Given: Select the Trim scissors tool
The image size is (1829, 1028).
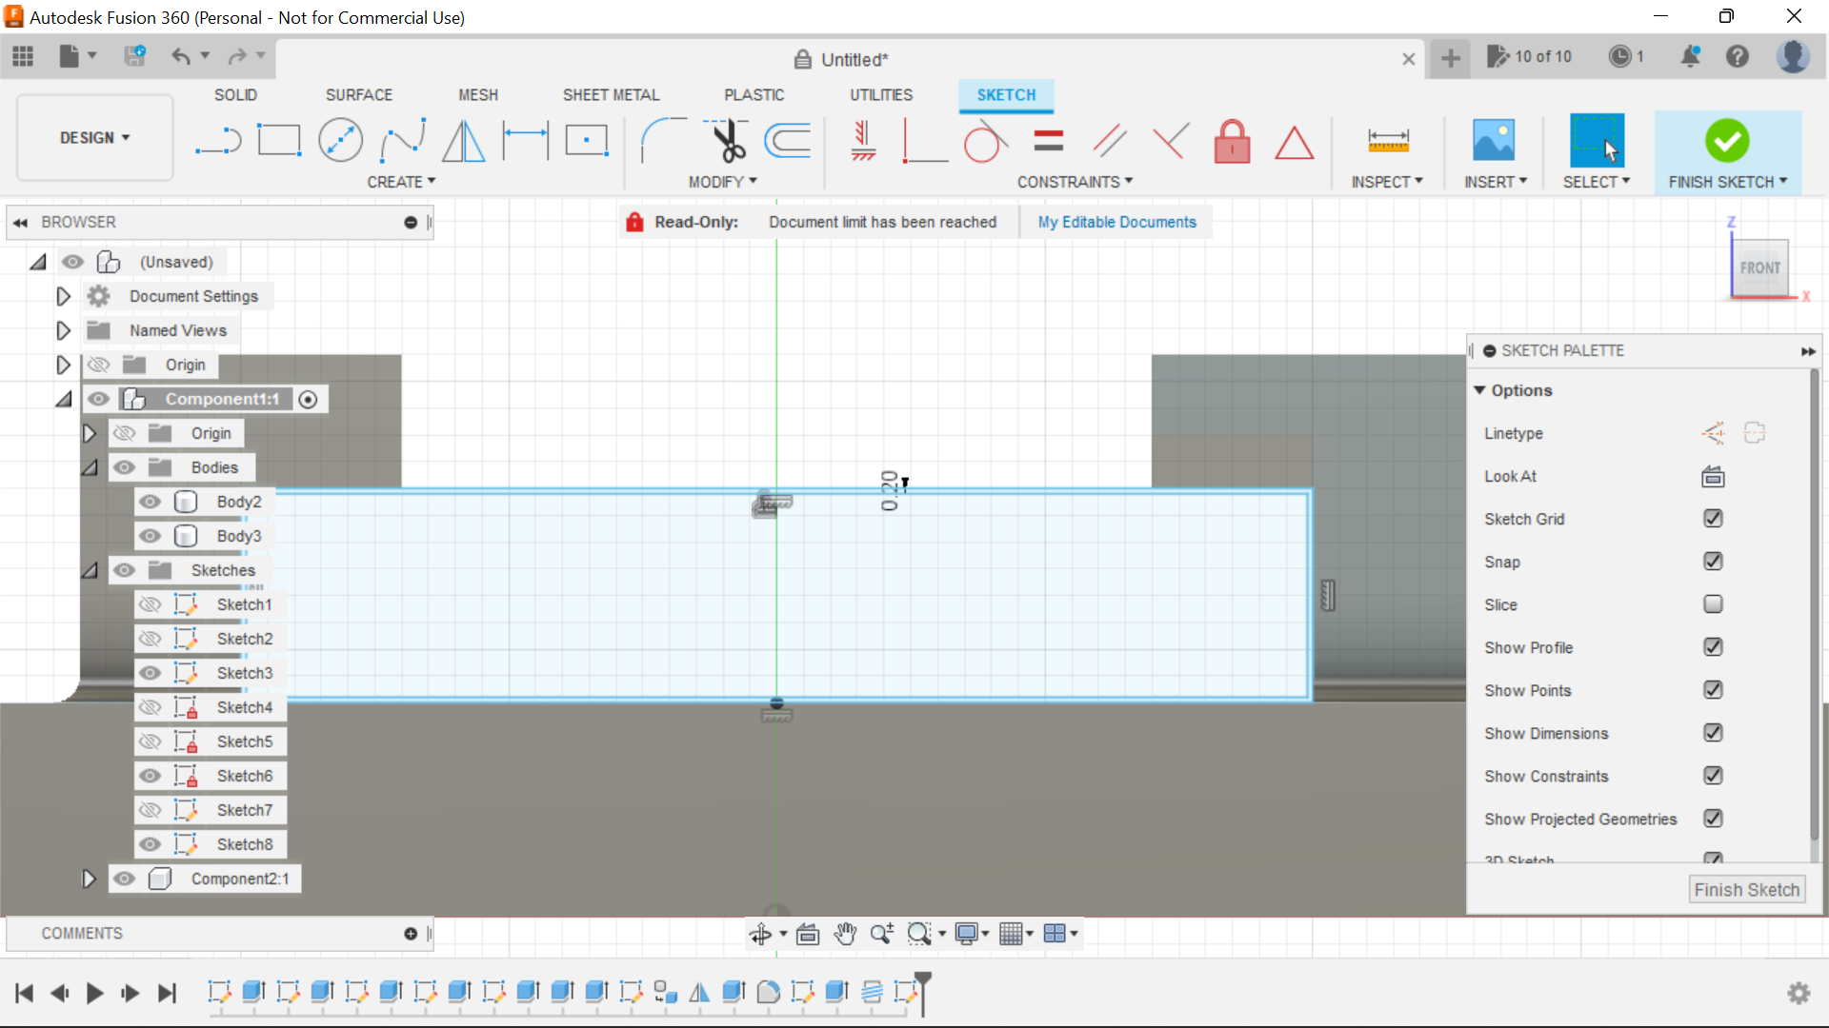Looking at the screenshot, I should [728, 141].
